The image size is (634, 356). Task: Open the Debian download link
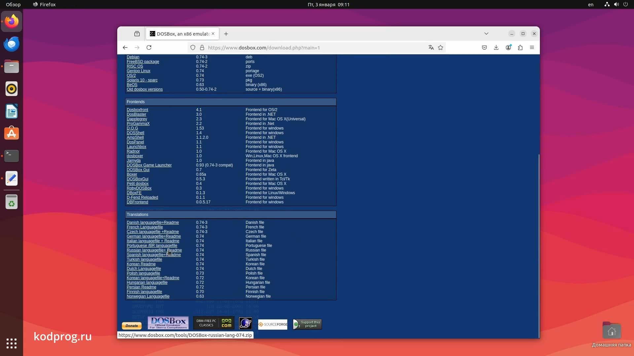[133, 57]
